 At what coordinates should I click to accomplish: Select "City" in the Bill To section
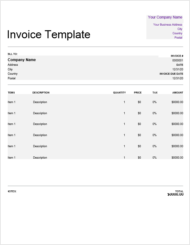pyautogui.click(x=10, y=69)
